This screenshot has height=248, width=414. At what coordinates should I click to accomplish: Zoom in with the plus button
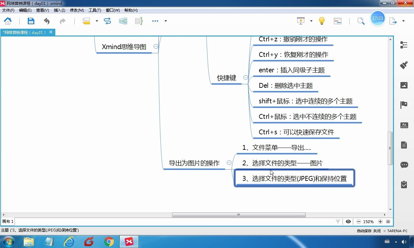tap(380, 222)
